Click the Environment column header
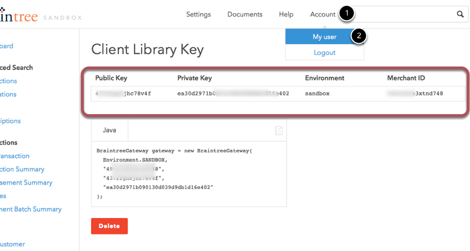This screenshot has width=470, height=251. 325,78
